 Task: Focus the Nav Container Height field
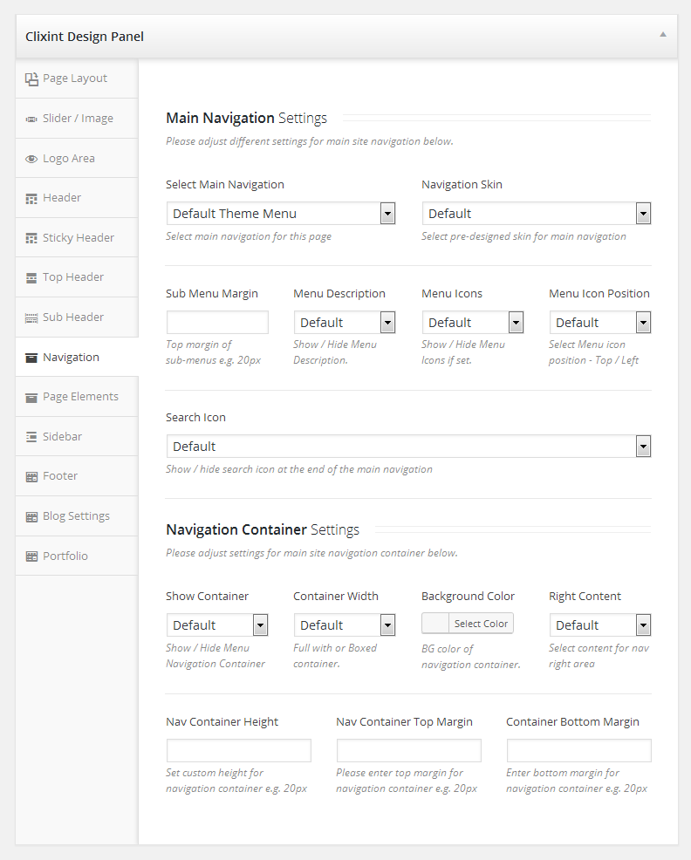(x=238, y=751)
